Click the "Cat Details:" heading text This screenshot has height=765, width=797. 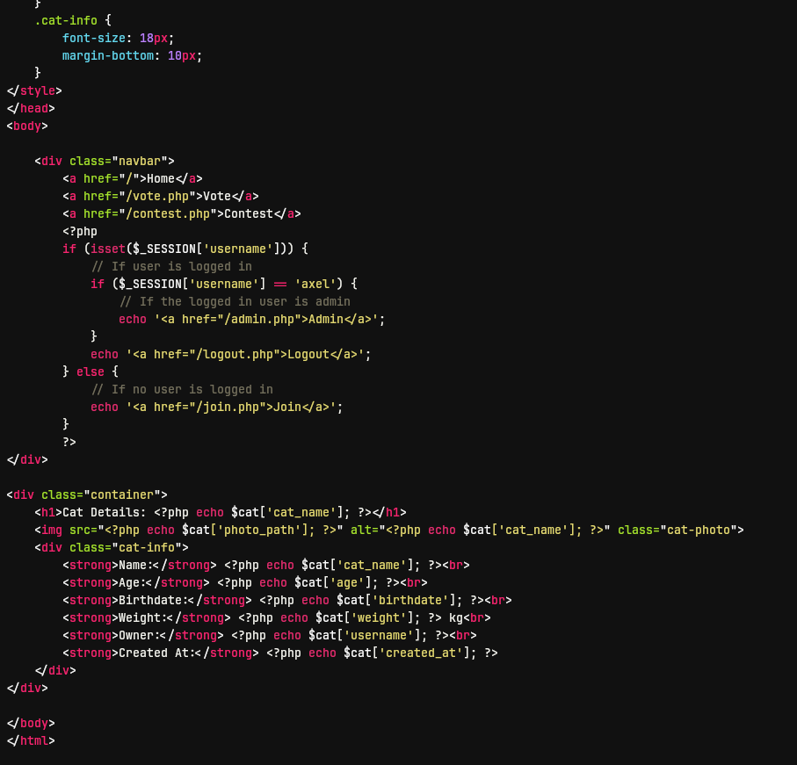coord(105,512)
